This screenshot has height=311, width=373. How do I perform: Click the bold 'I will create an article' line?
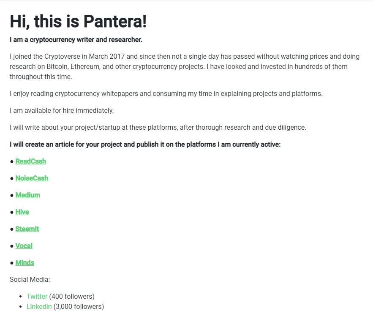pyautogui.click(x=145, y=145)
